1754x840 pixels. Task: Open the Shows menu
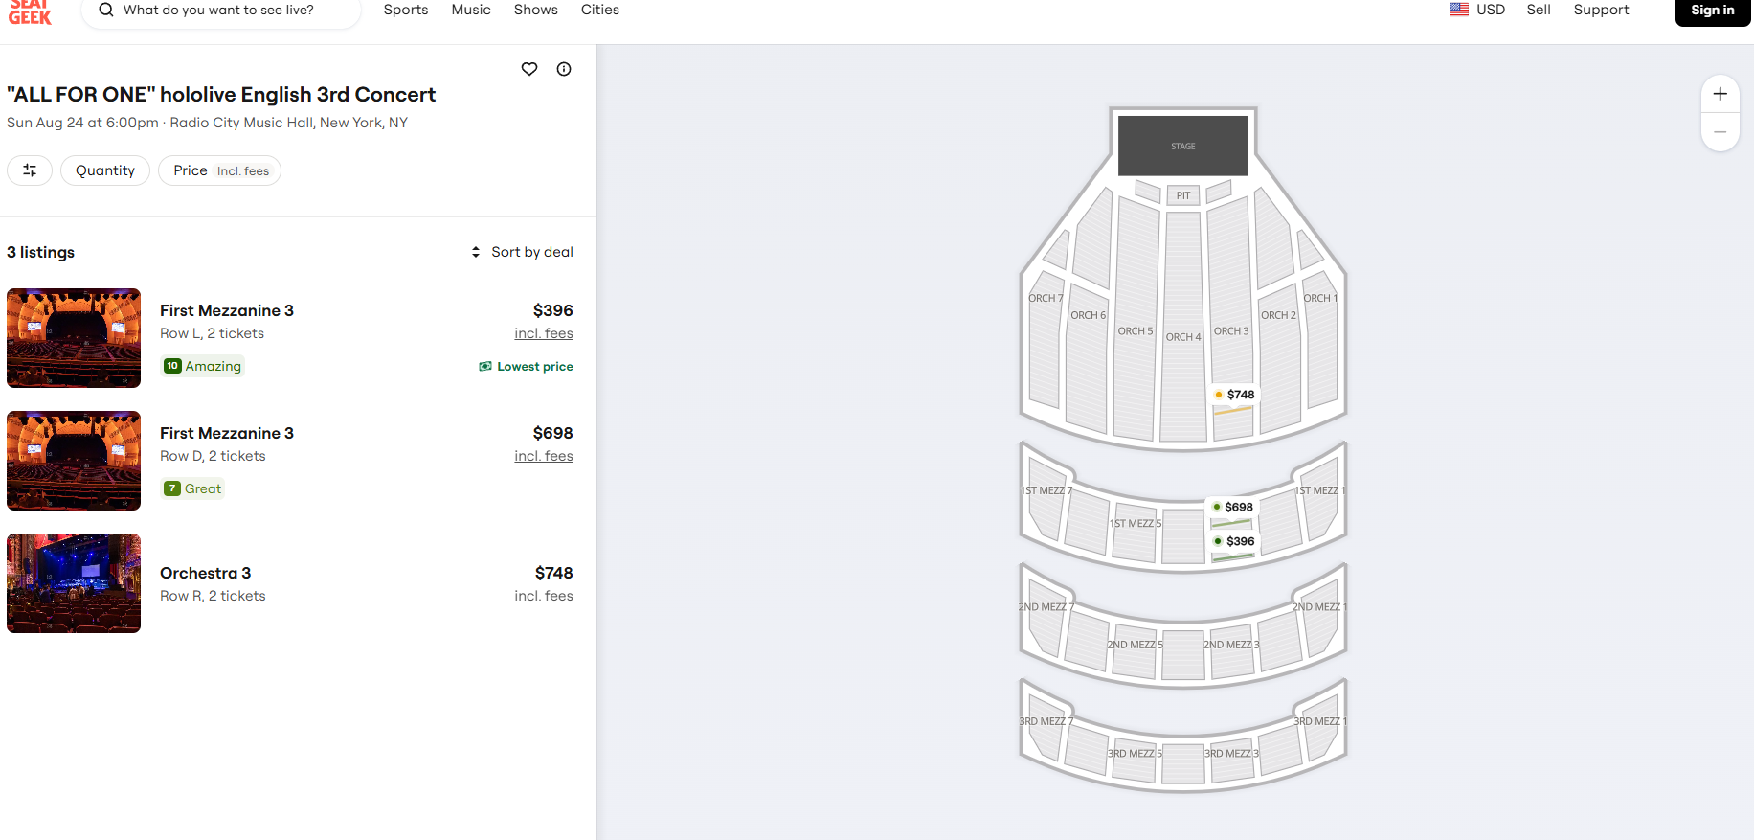click(536, 10)
